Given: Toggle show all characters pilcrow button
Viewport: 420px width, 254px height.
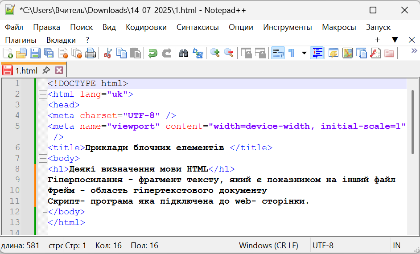Looking at the screenshot, I should pos(291,53).
